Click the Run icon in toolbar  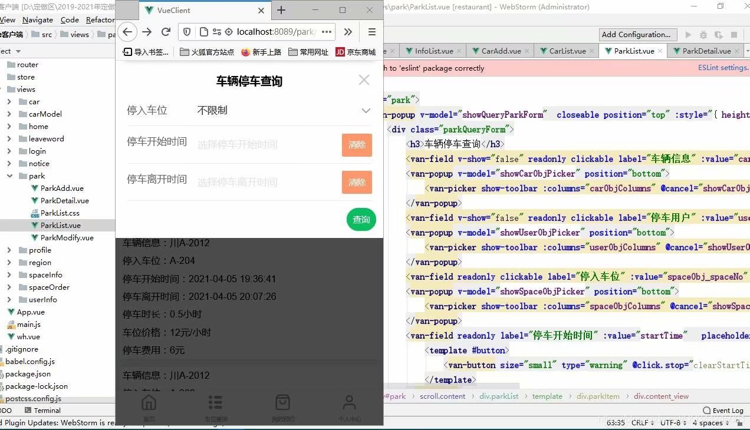tap(687, 35)
